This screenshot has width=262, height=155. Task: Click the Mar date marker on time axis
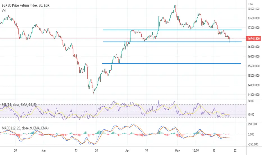(44, 150)
